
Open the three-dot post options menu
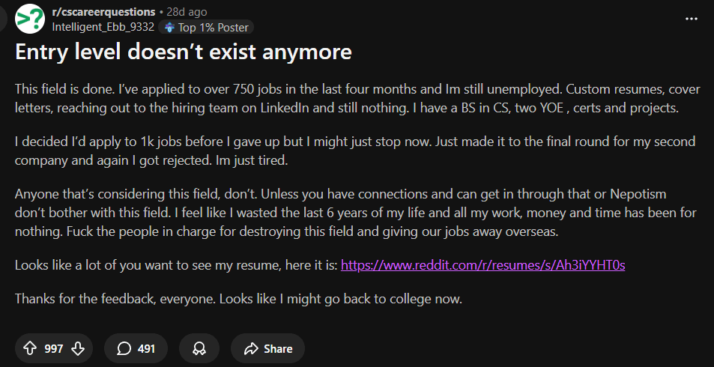pyautogui.click(x=692, y=19)
